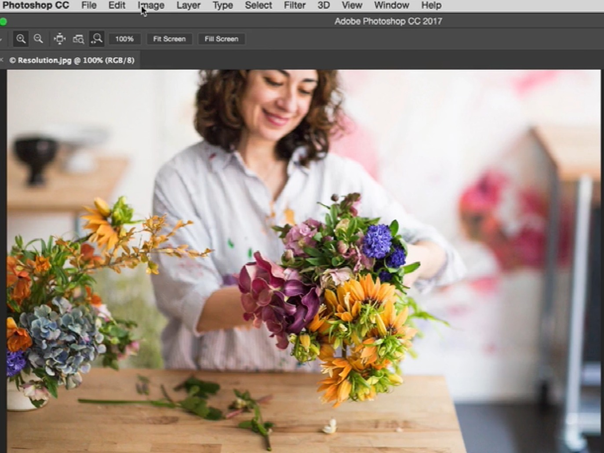Click the Fill Screen button
This screenshot has height=453, width=604.
coord(222,39)
